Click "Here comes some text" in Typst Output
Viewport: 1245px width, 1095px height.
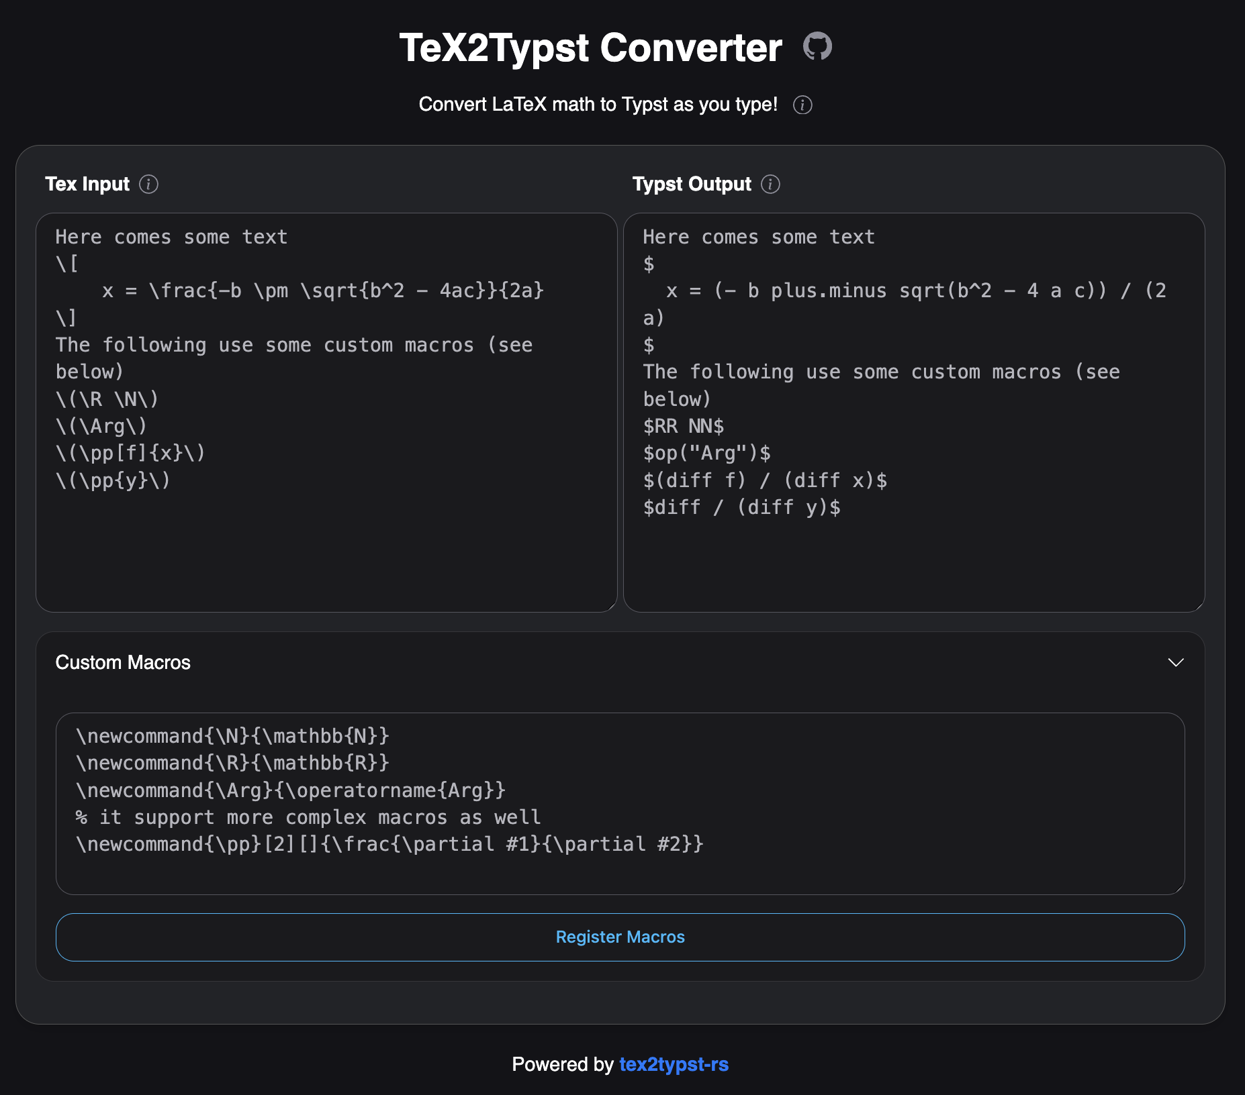click(759, 237)
